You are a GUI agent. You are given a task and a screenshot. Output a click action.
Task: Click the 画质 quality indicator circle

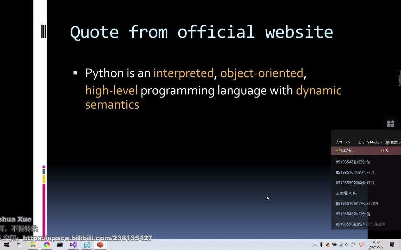387,142
